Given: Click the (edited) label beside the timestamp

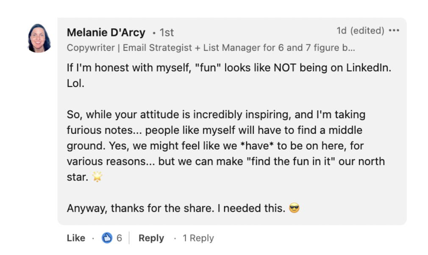Looking at the screenshot, I should [366, 31].
